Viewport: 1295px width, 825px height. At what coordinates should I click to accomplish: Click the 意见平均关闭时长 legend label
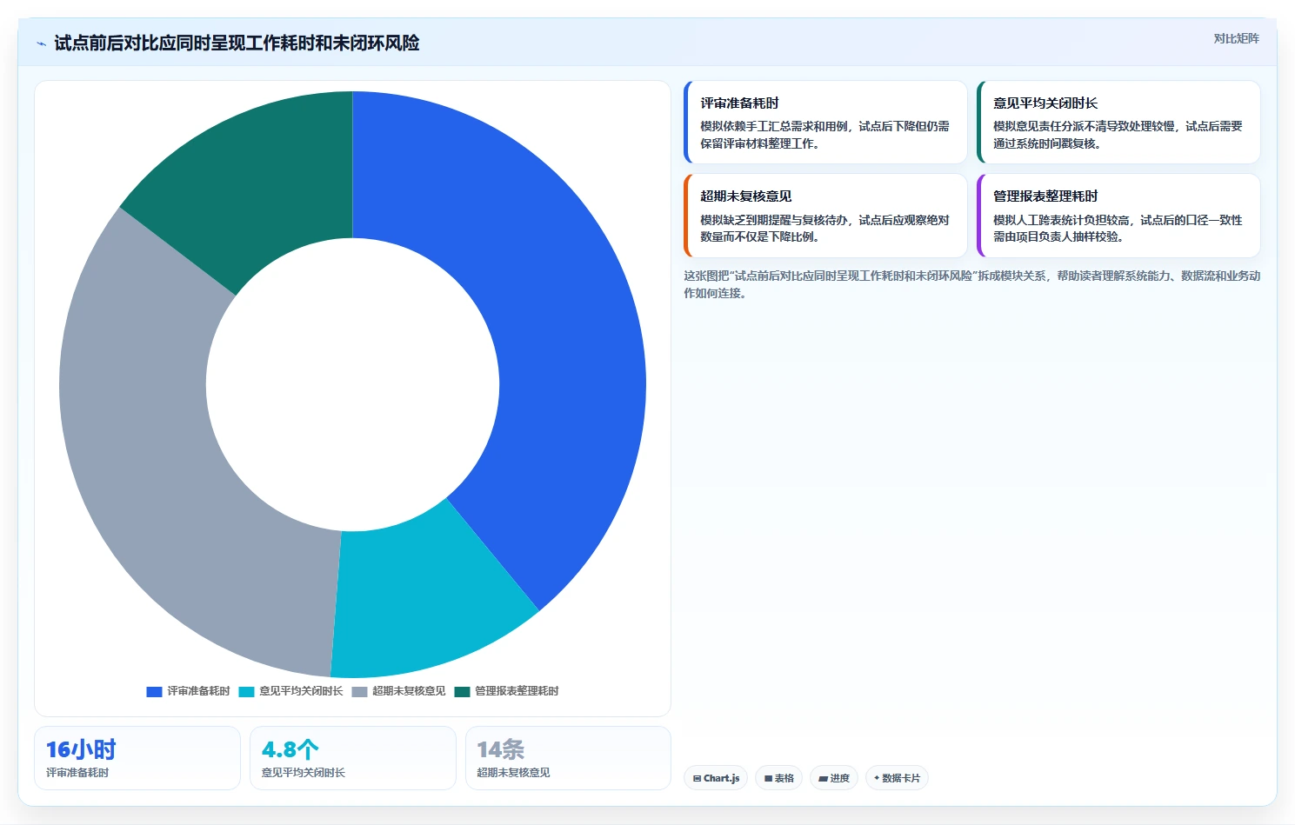point(301,691)
